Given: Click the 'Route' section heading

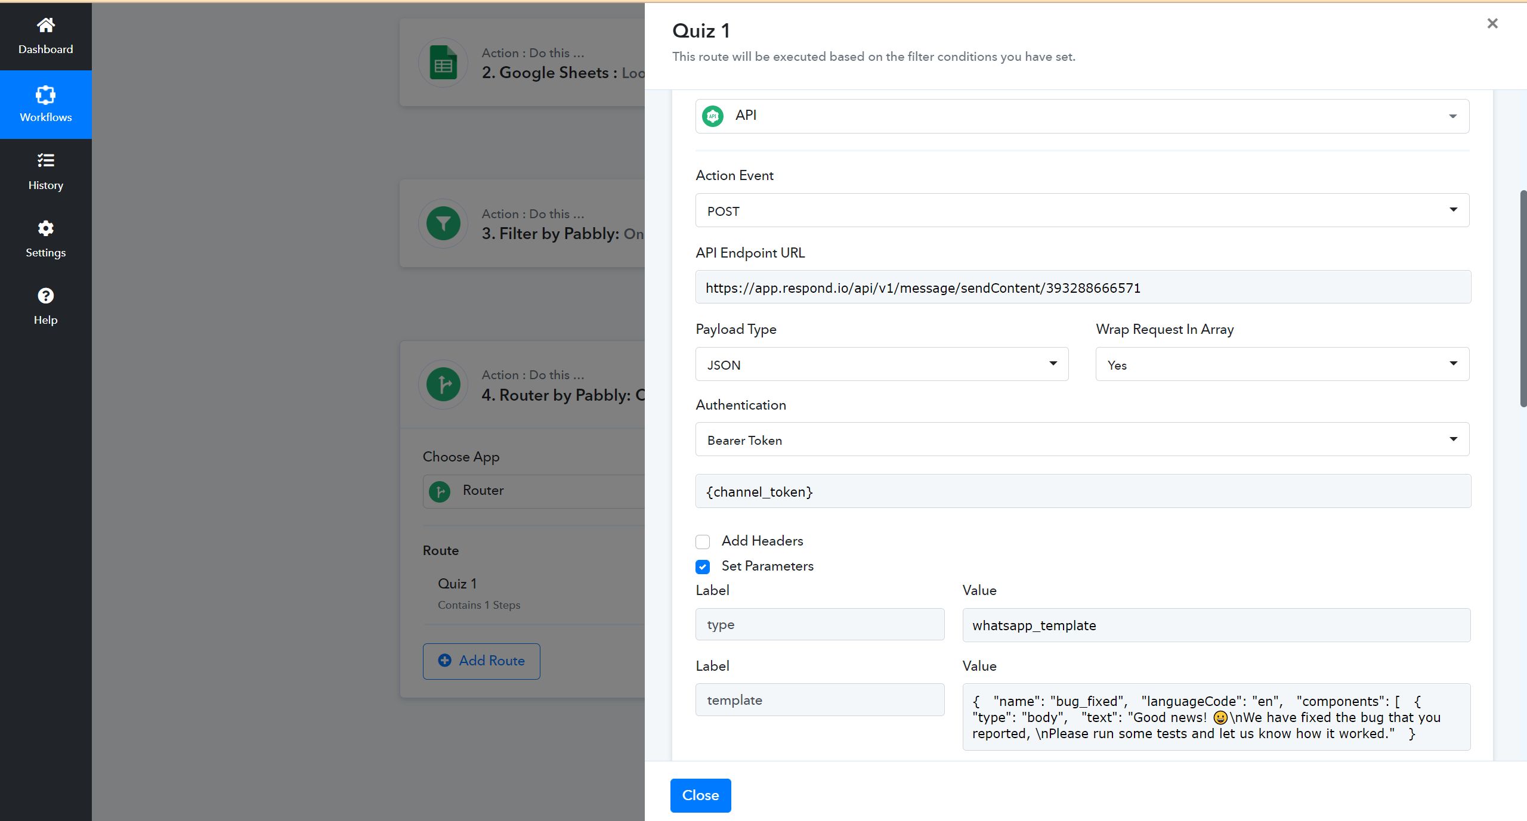Looking at the screenshot, I should (x=441, y=550).
